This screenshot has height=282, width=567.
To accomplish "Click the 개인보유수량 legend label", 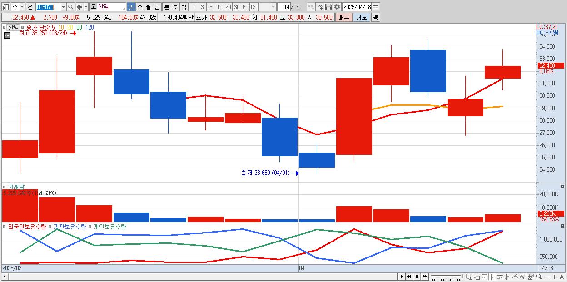I will pos(110,226).
